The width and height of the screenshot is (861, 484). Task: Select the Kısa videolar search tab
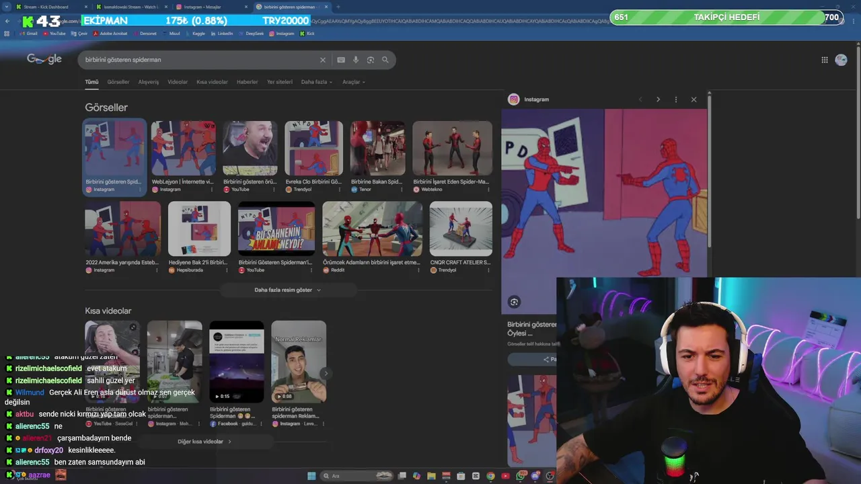[212, 82]
